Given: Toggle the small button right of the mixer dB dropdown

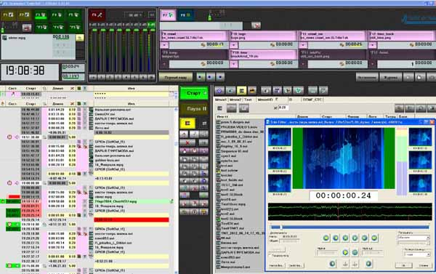Looking at the screenshot, I should [x=152, y=15].
